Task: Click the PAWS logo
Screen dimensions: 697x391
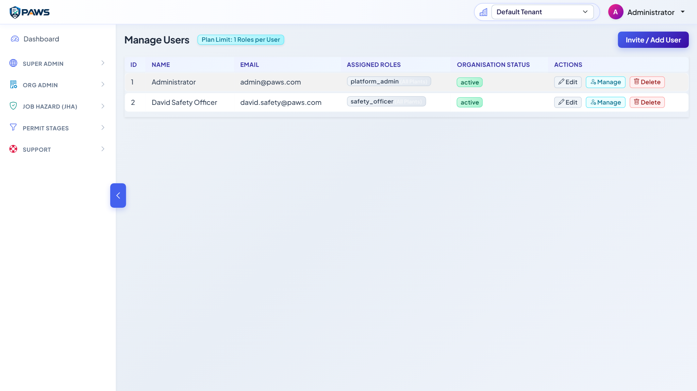Action: coord(29,12)
